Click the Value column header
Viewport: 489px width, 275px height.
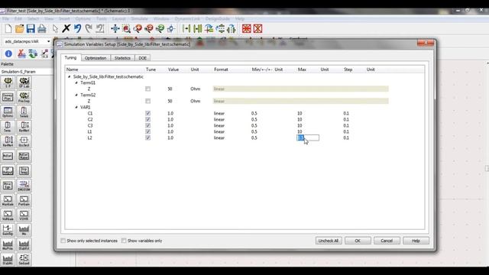pos(173,70)
